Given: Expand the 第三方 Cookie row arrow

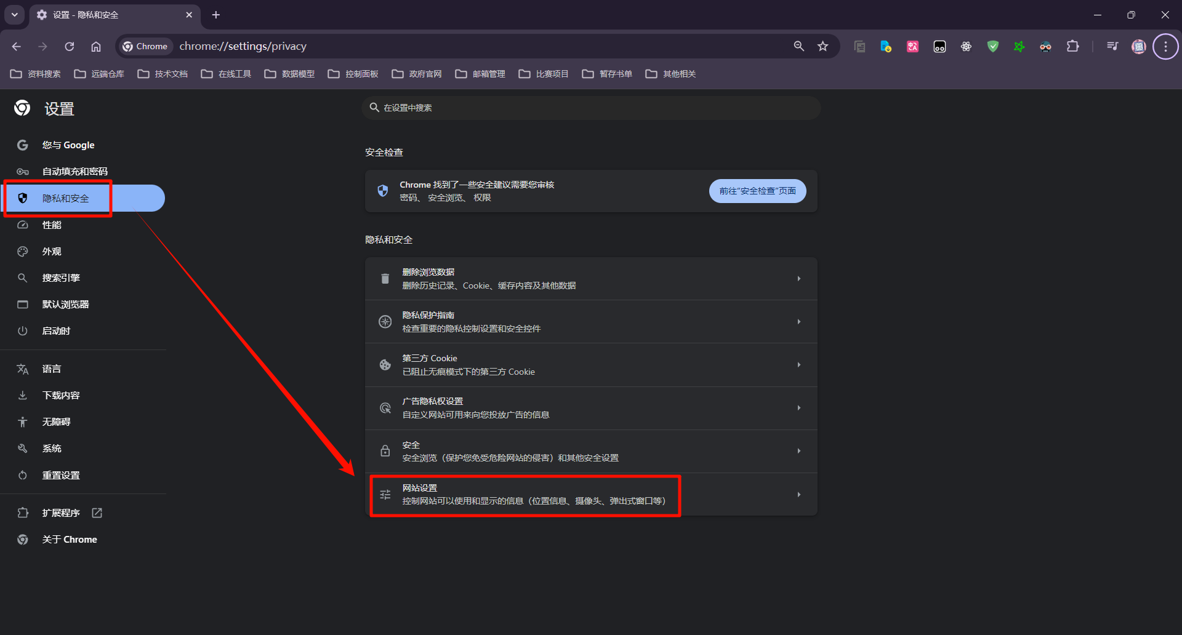Looking at the screenshot, I should click(x=798, y=365).
